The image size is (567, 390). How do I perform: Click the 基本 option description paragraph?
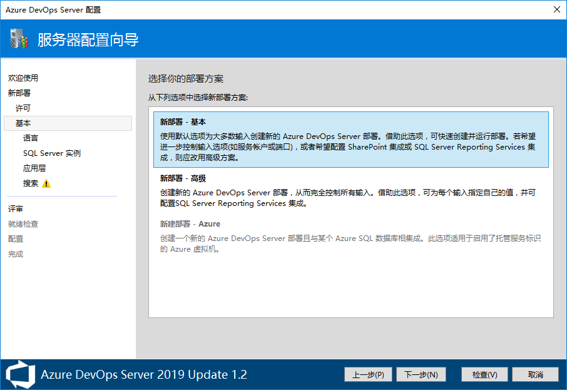click(348, 147)
